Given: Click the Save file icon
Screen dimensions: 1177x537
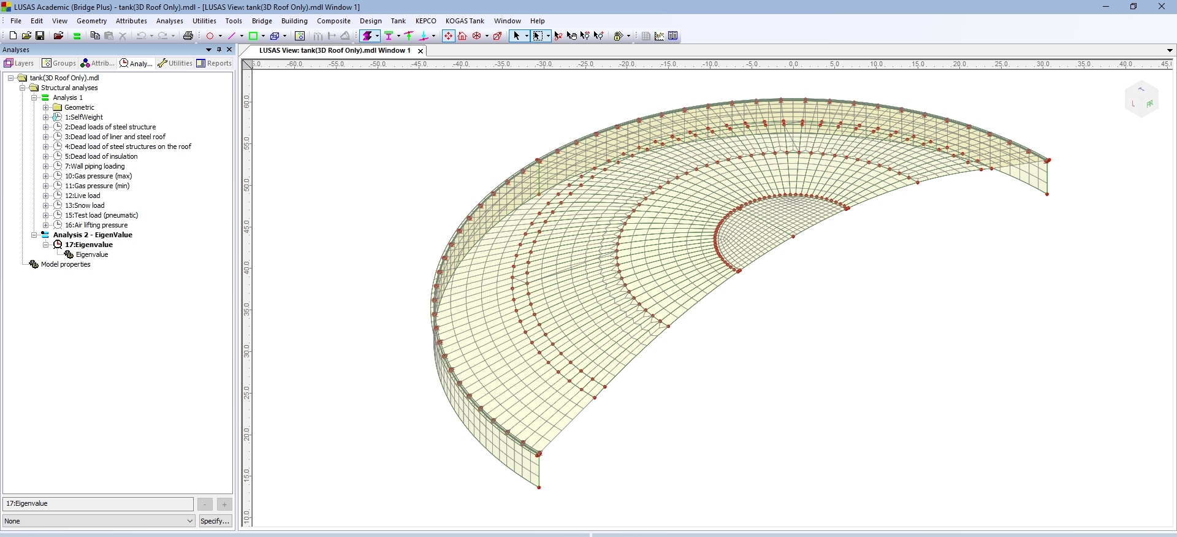Looking at the screenshot, I should pos(40,36).
